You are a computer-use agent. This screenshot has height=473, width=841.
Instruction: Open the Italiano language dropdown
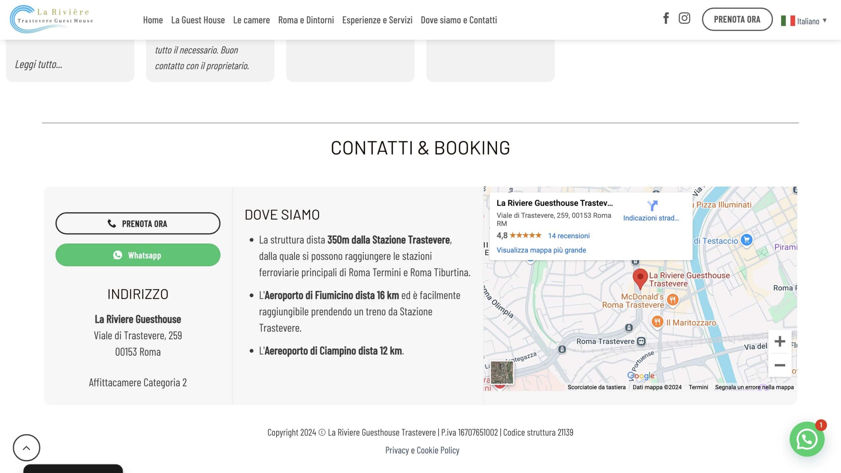coord(804,21)
